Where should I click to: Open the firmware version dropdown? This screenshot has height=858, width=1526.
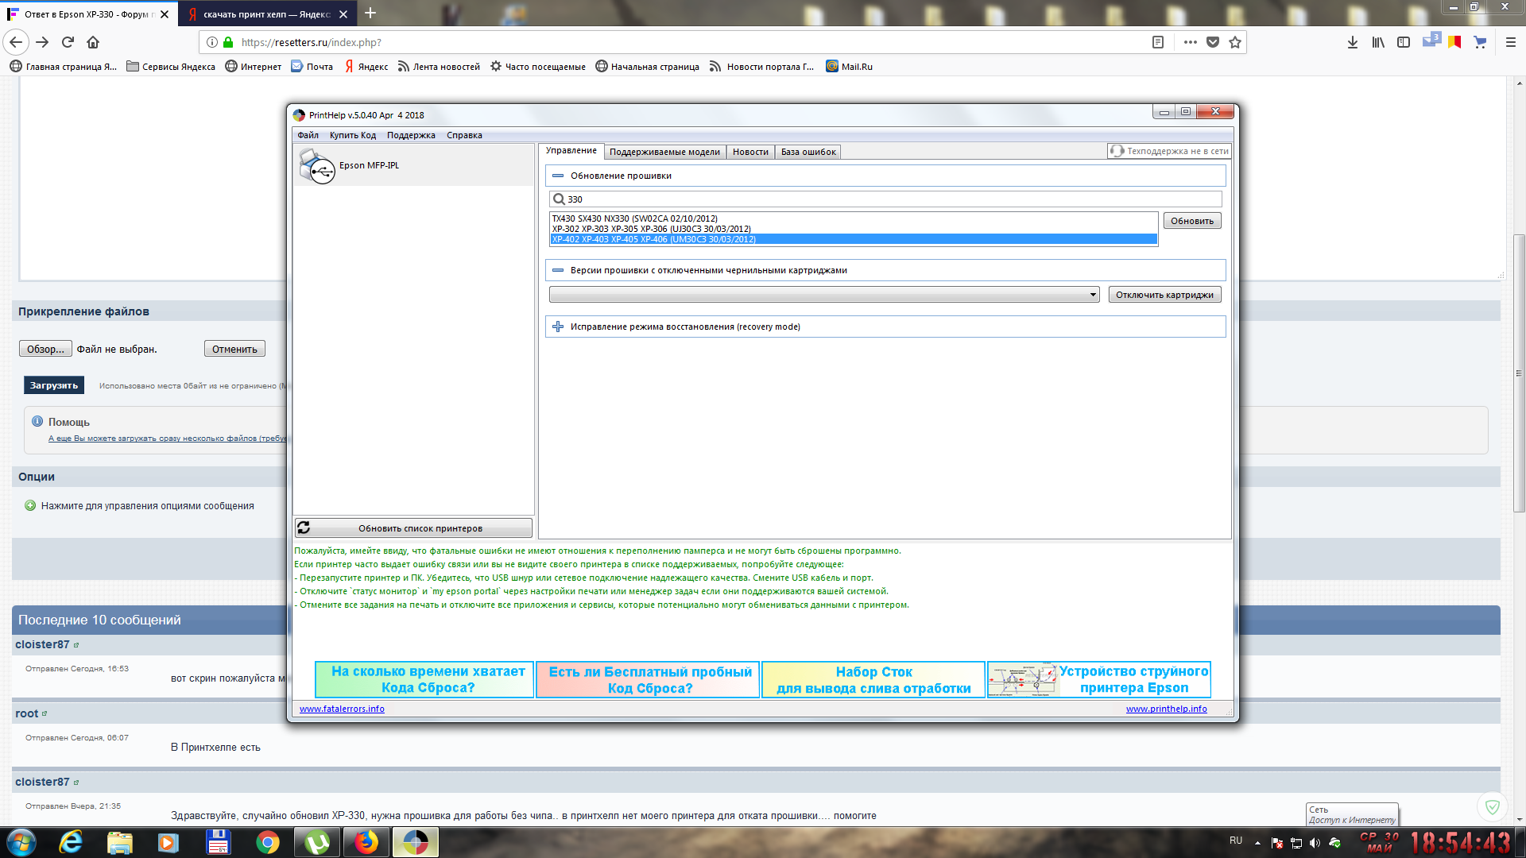point(824,295)
